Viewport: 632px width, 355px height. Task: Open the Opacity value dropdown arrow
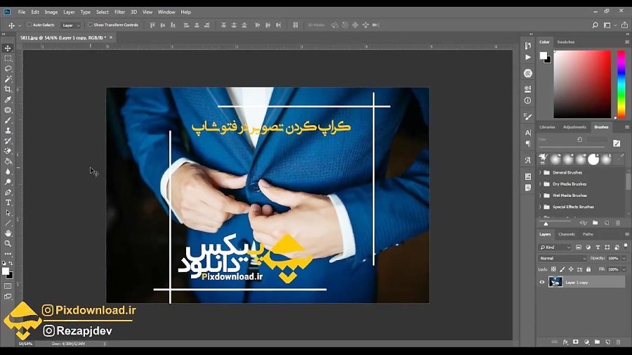coord(624,258)
